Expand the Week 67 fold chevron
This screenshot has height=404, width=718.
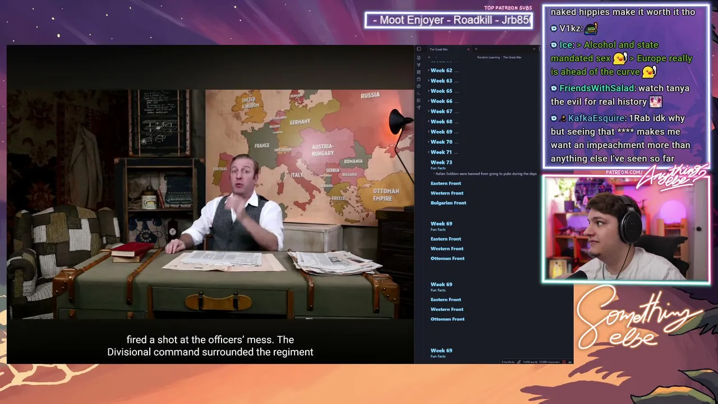(x=429, y=112)
